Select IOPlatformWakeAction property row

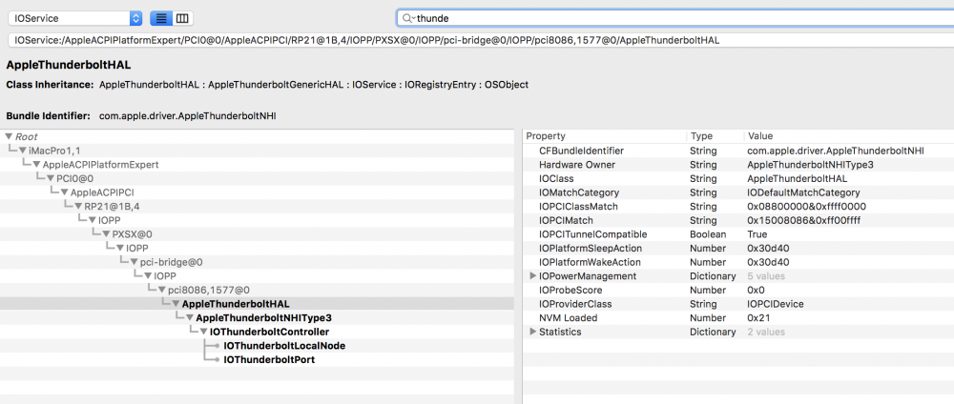[x=738, y=262]
